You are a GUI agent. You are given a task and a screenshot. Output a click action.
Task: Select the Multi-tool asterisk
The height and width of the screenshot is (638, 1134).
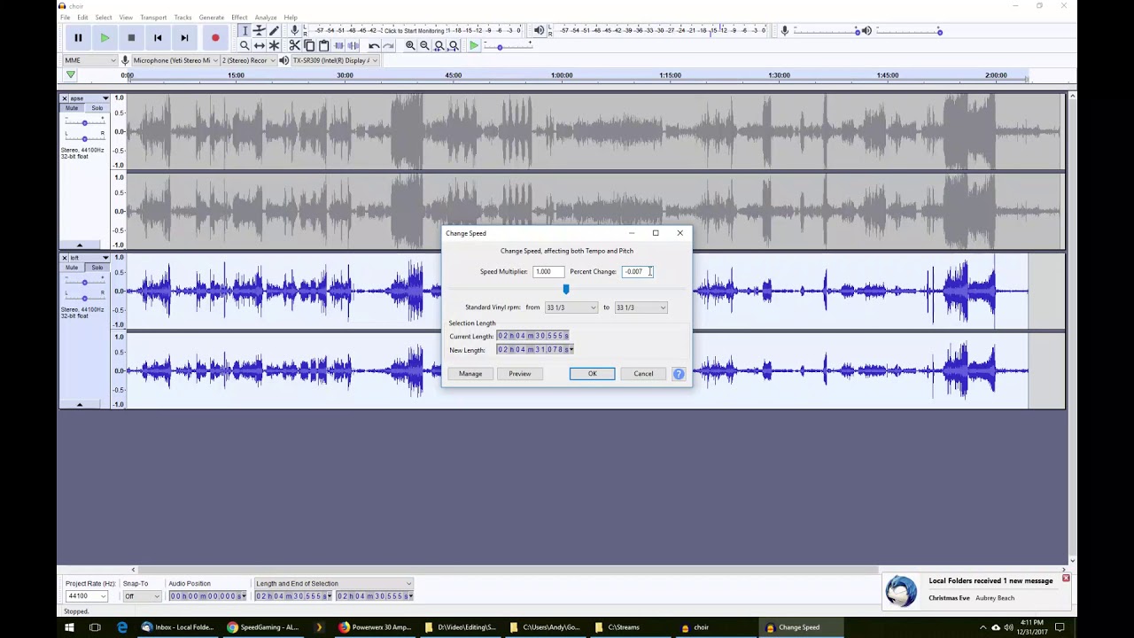[x=274, y=45]
